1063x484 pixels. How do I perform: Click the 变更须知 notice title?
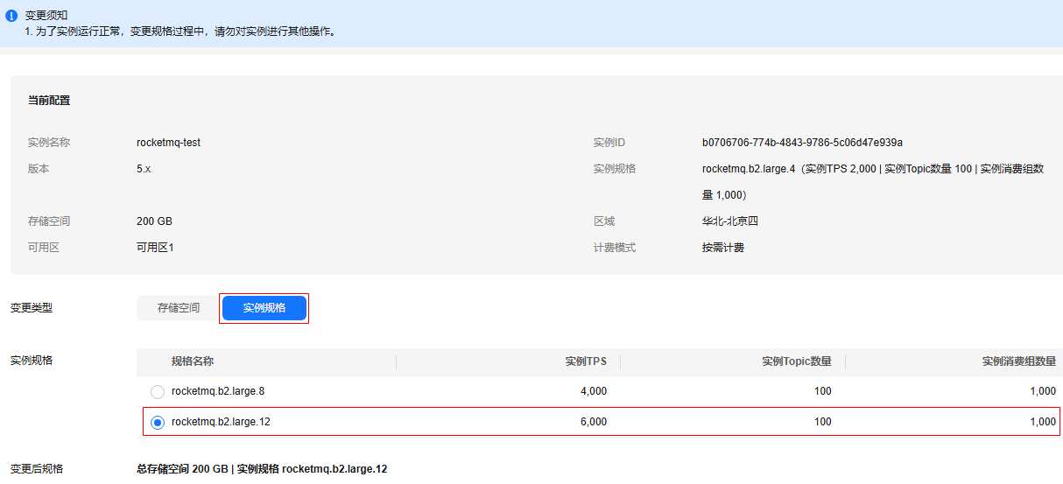(x=46, y=16)
